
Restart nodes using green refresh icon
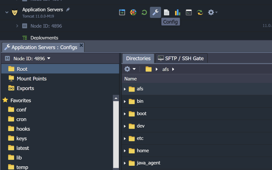pos(144,12)
